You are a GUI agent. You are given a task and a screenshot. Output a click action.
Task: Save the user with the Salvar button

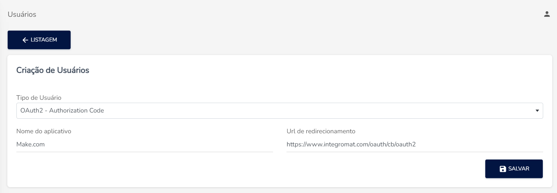pos(514,169)
